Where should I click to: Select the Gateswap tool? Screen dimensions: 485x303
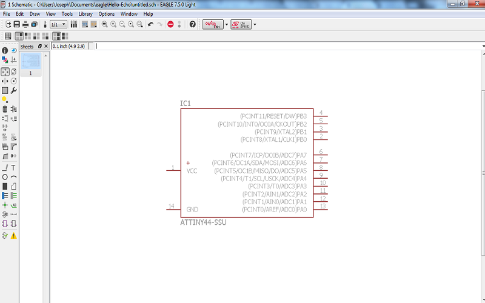[5, 128]
